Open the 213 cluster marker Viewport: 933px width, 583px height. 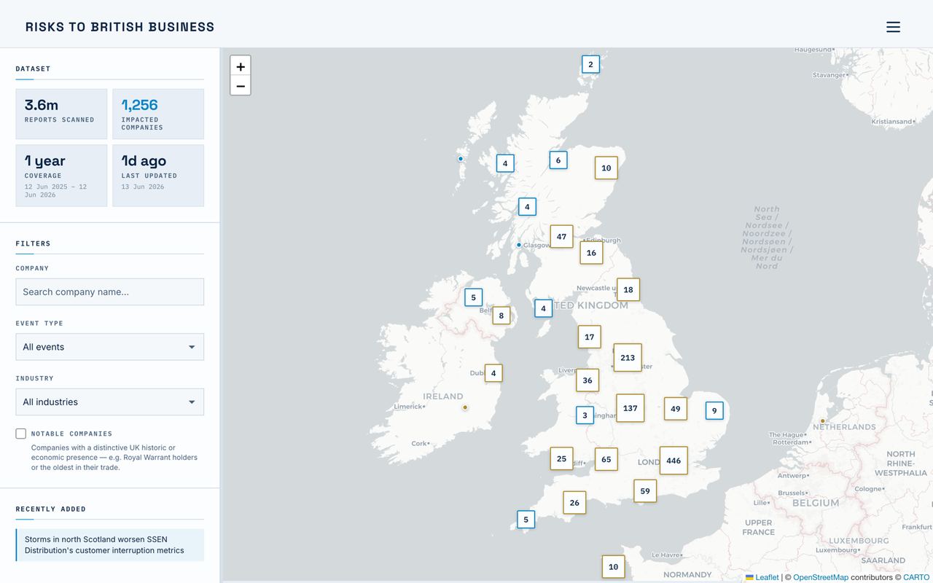pyautogui.click(x=628, y=358)
